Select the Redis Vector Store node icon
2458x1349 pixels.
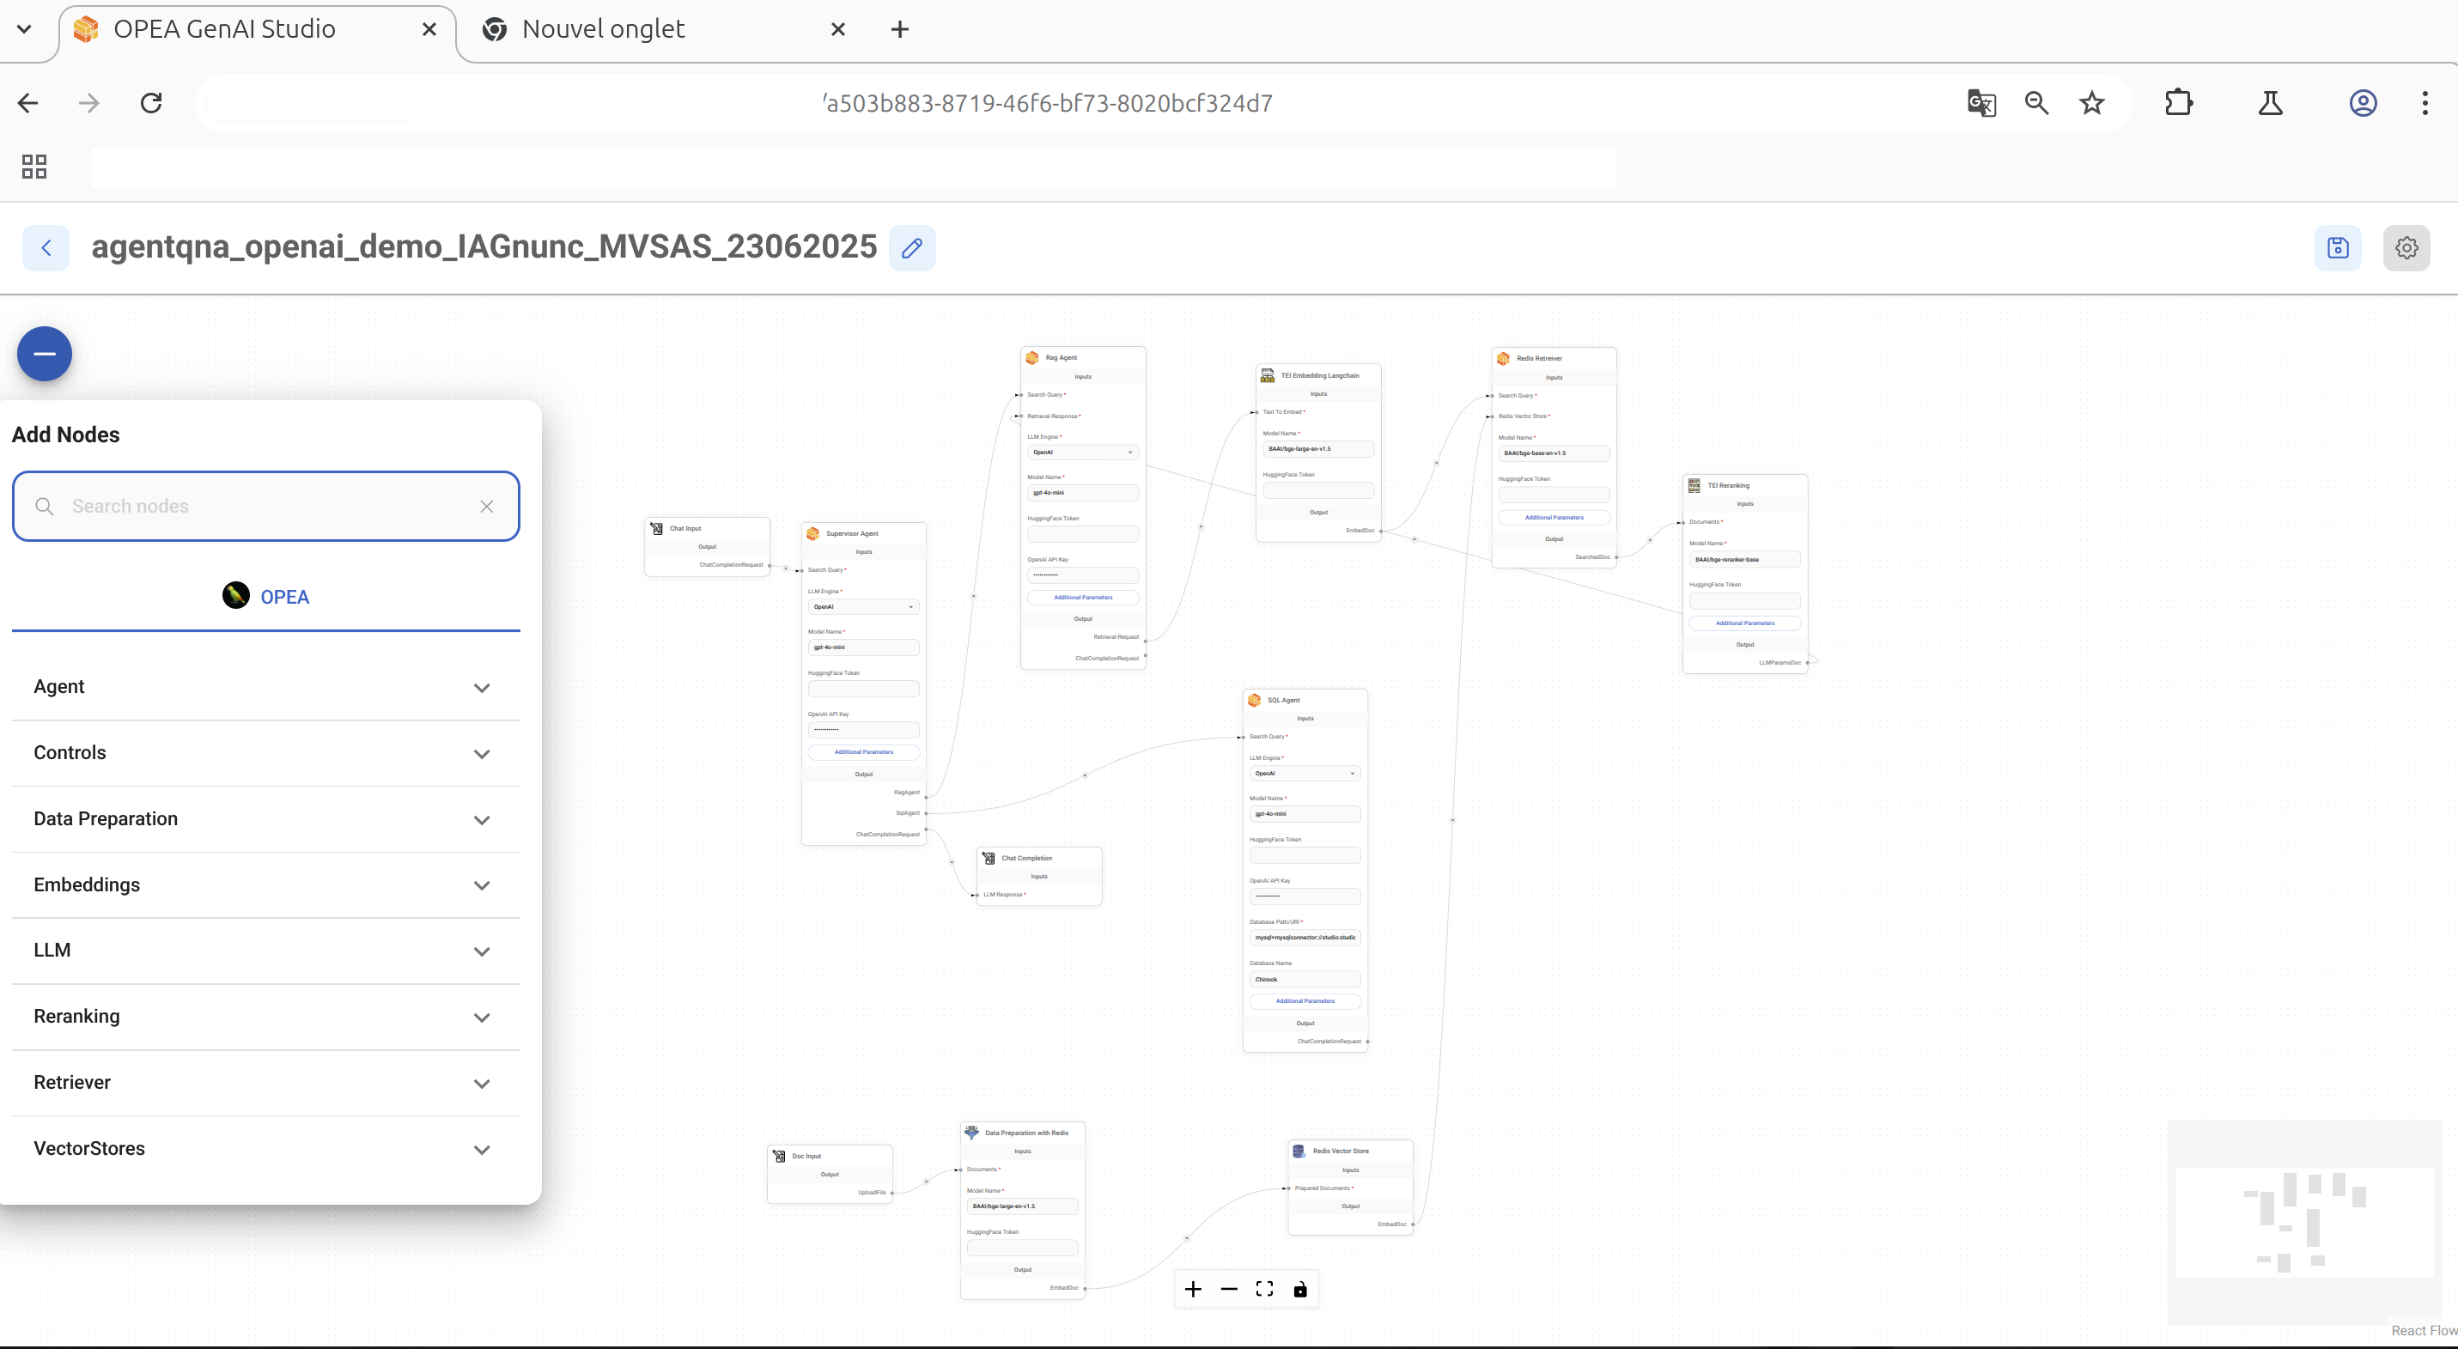point(1299,1152)
